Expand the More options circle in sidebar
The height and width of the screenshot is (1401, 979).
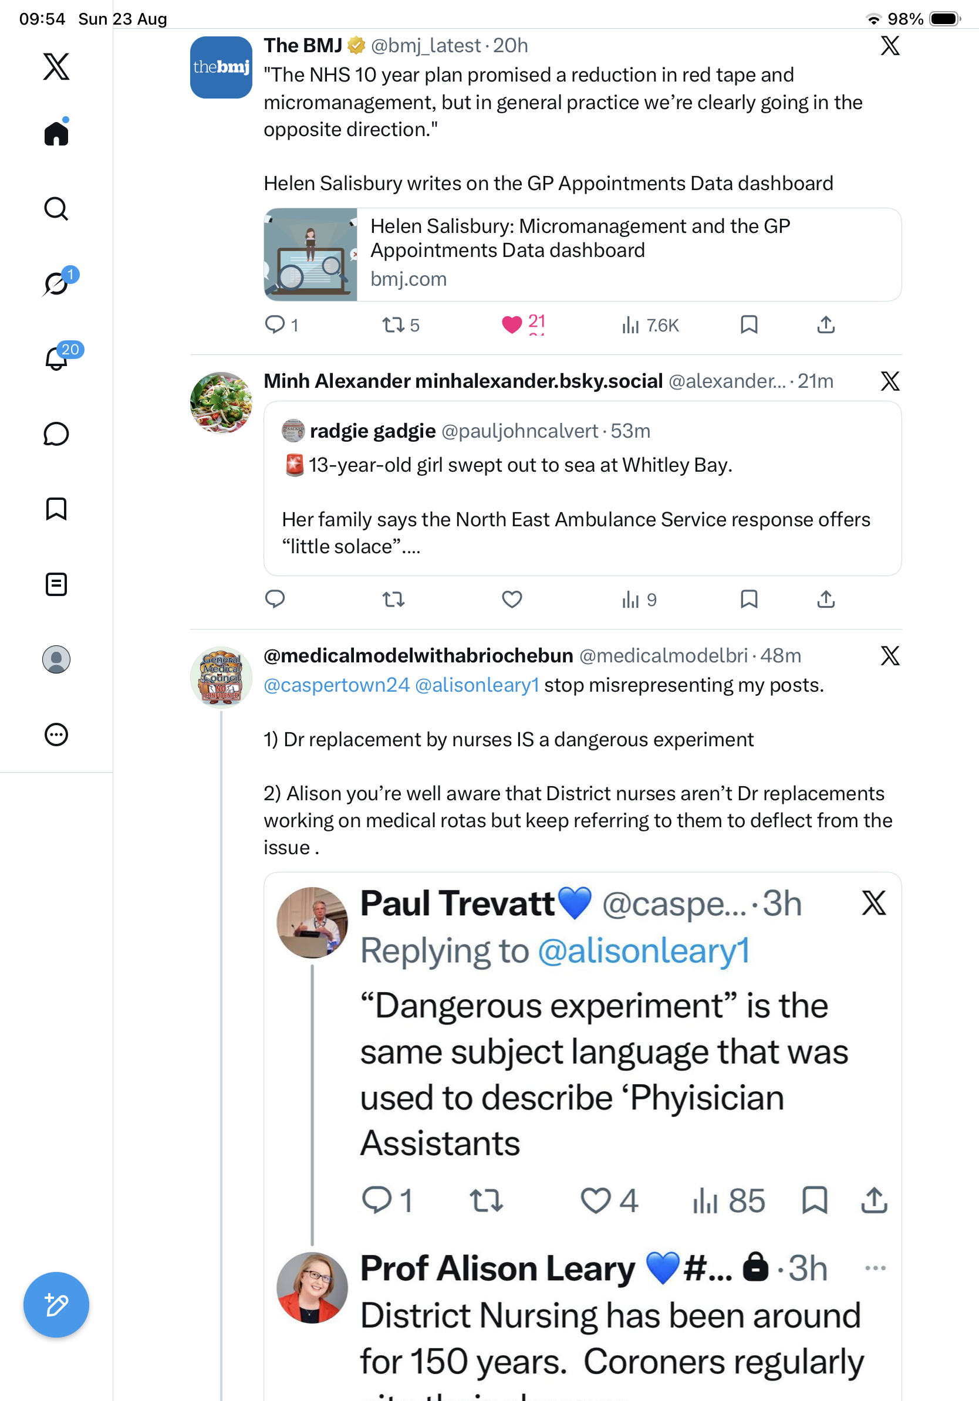[56, 735]
